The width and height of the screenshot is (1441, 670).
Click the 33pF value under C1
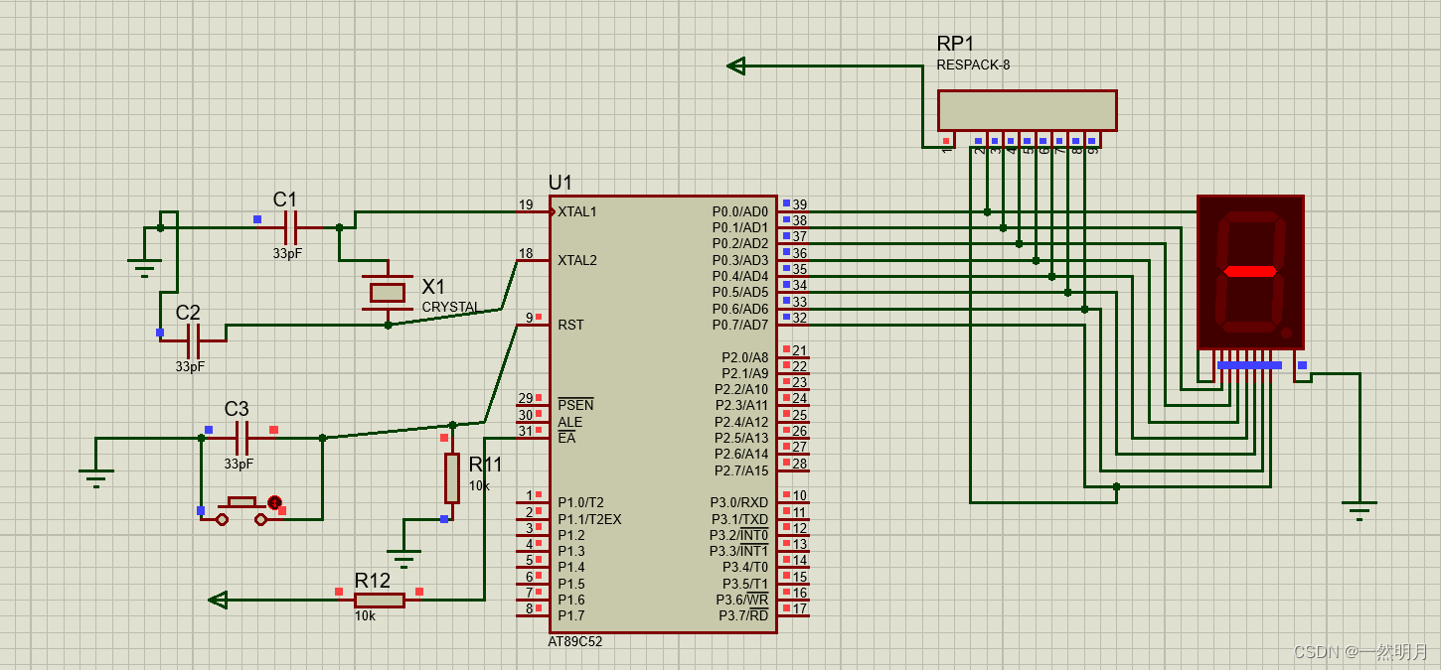[287, 253]
